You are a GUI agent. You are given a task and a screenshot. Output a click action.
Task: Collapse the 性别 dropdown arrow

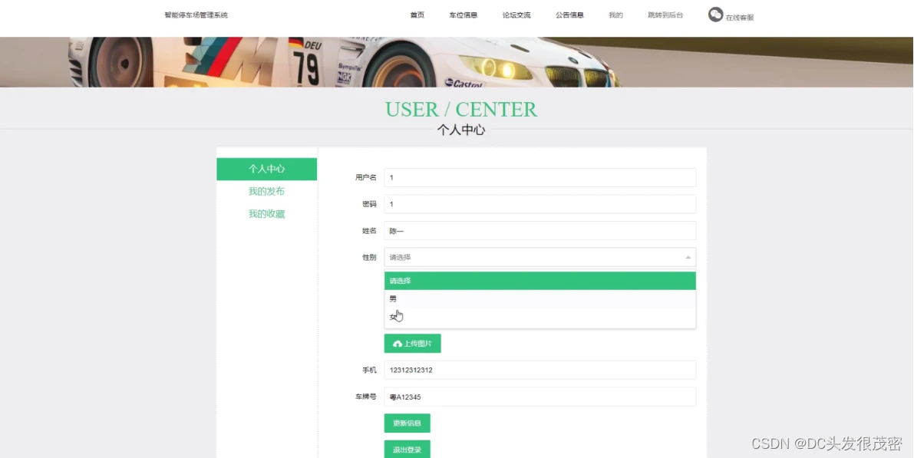688,257
